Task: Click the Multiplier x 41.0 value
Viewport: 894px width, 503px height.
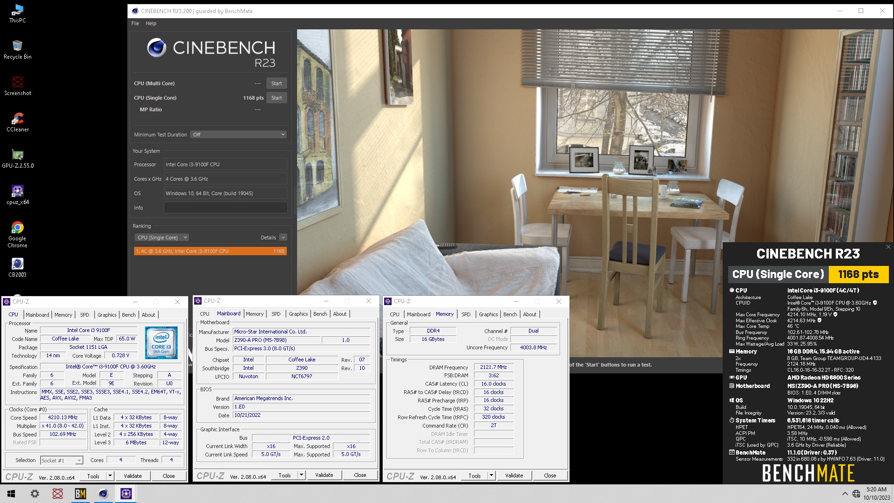Action: coord(63,426)
